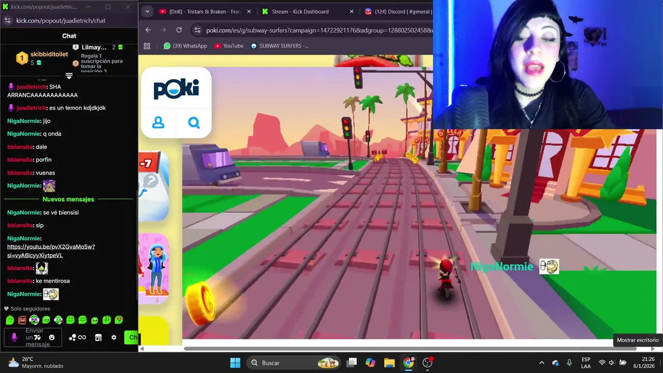The width and height of the screenshot is (663, 373).
Task: Send message with the green Chat button
Action: [x=132, y=337]
